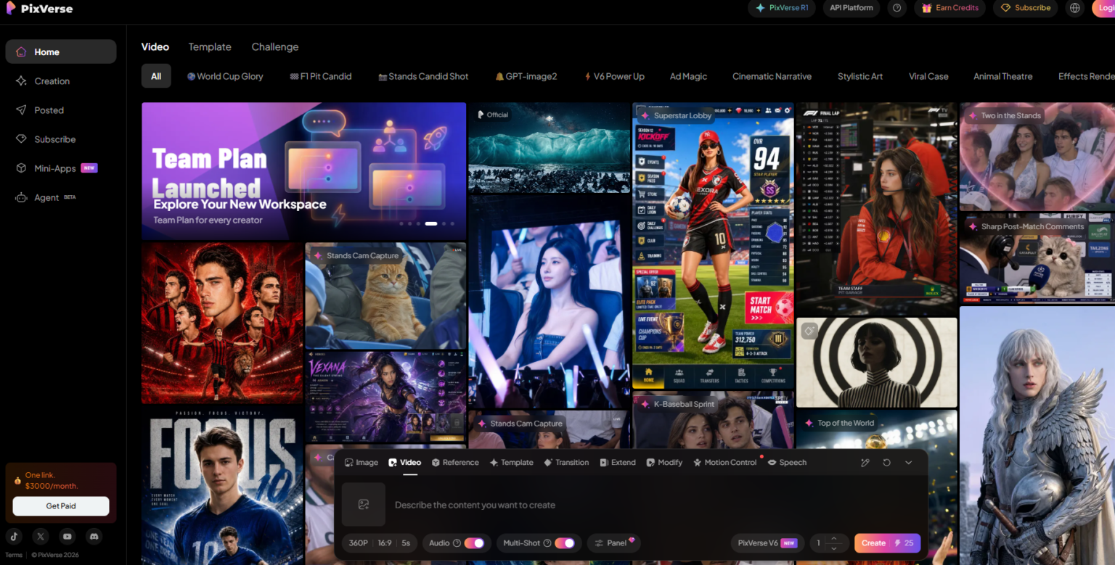Viewport: 1115px width, 565px height.
Task: Filter by GPT-image2 category
Action: pos(526,76)
